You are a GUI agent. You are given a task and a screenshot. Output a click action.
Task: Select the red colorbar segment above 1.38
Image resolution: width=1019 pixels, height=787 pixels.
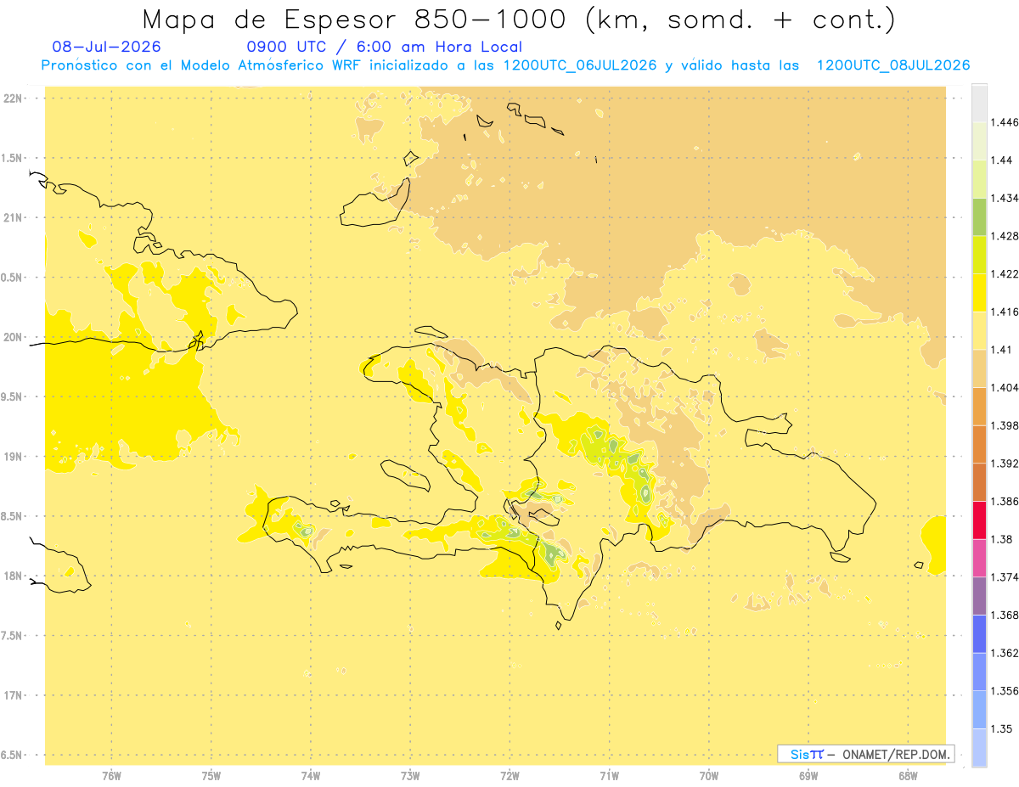[979, 520]
